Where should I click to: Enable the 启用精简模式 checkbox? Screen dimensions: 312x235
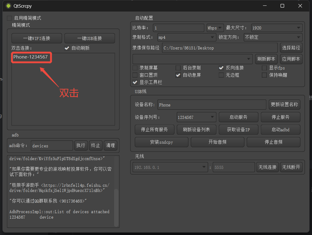point(9,18)
